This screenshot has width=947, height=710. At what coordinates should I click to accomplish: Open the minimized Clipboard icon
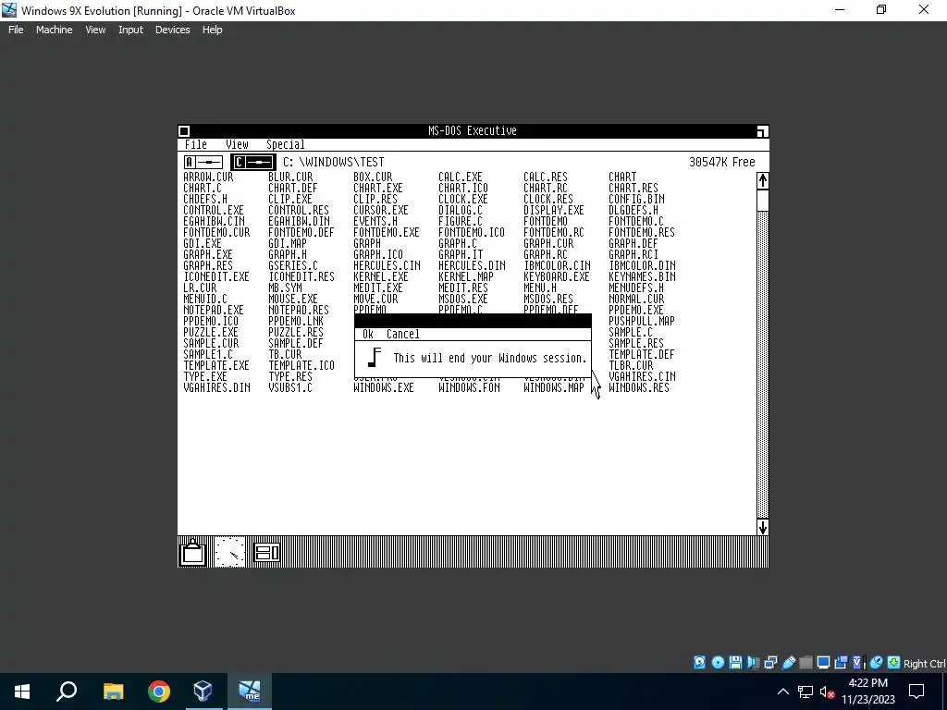[x=193, y=552]
